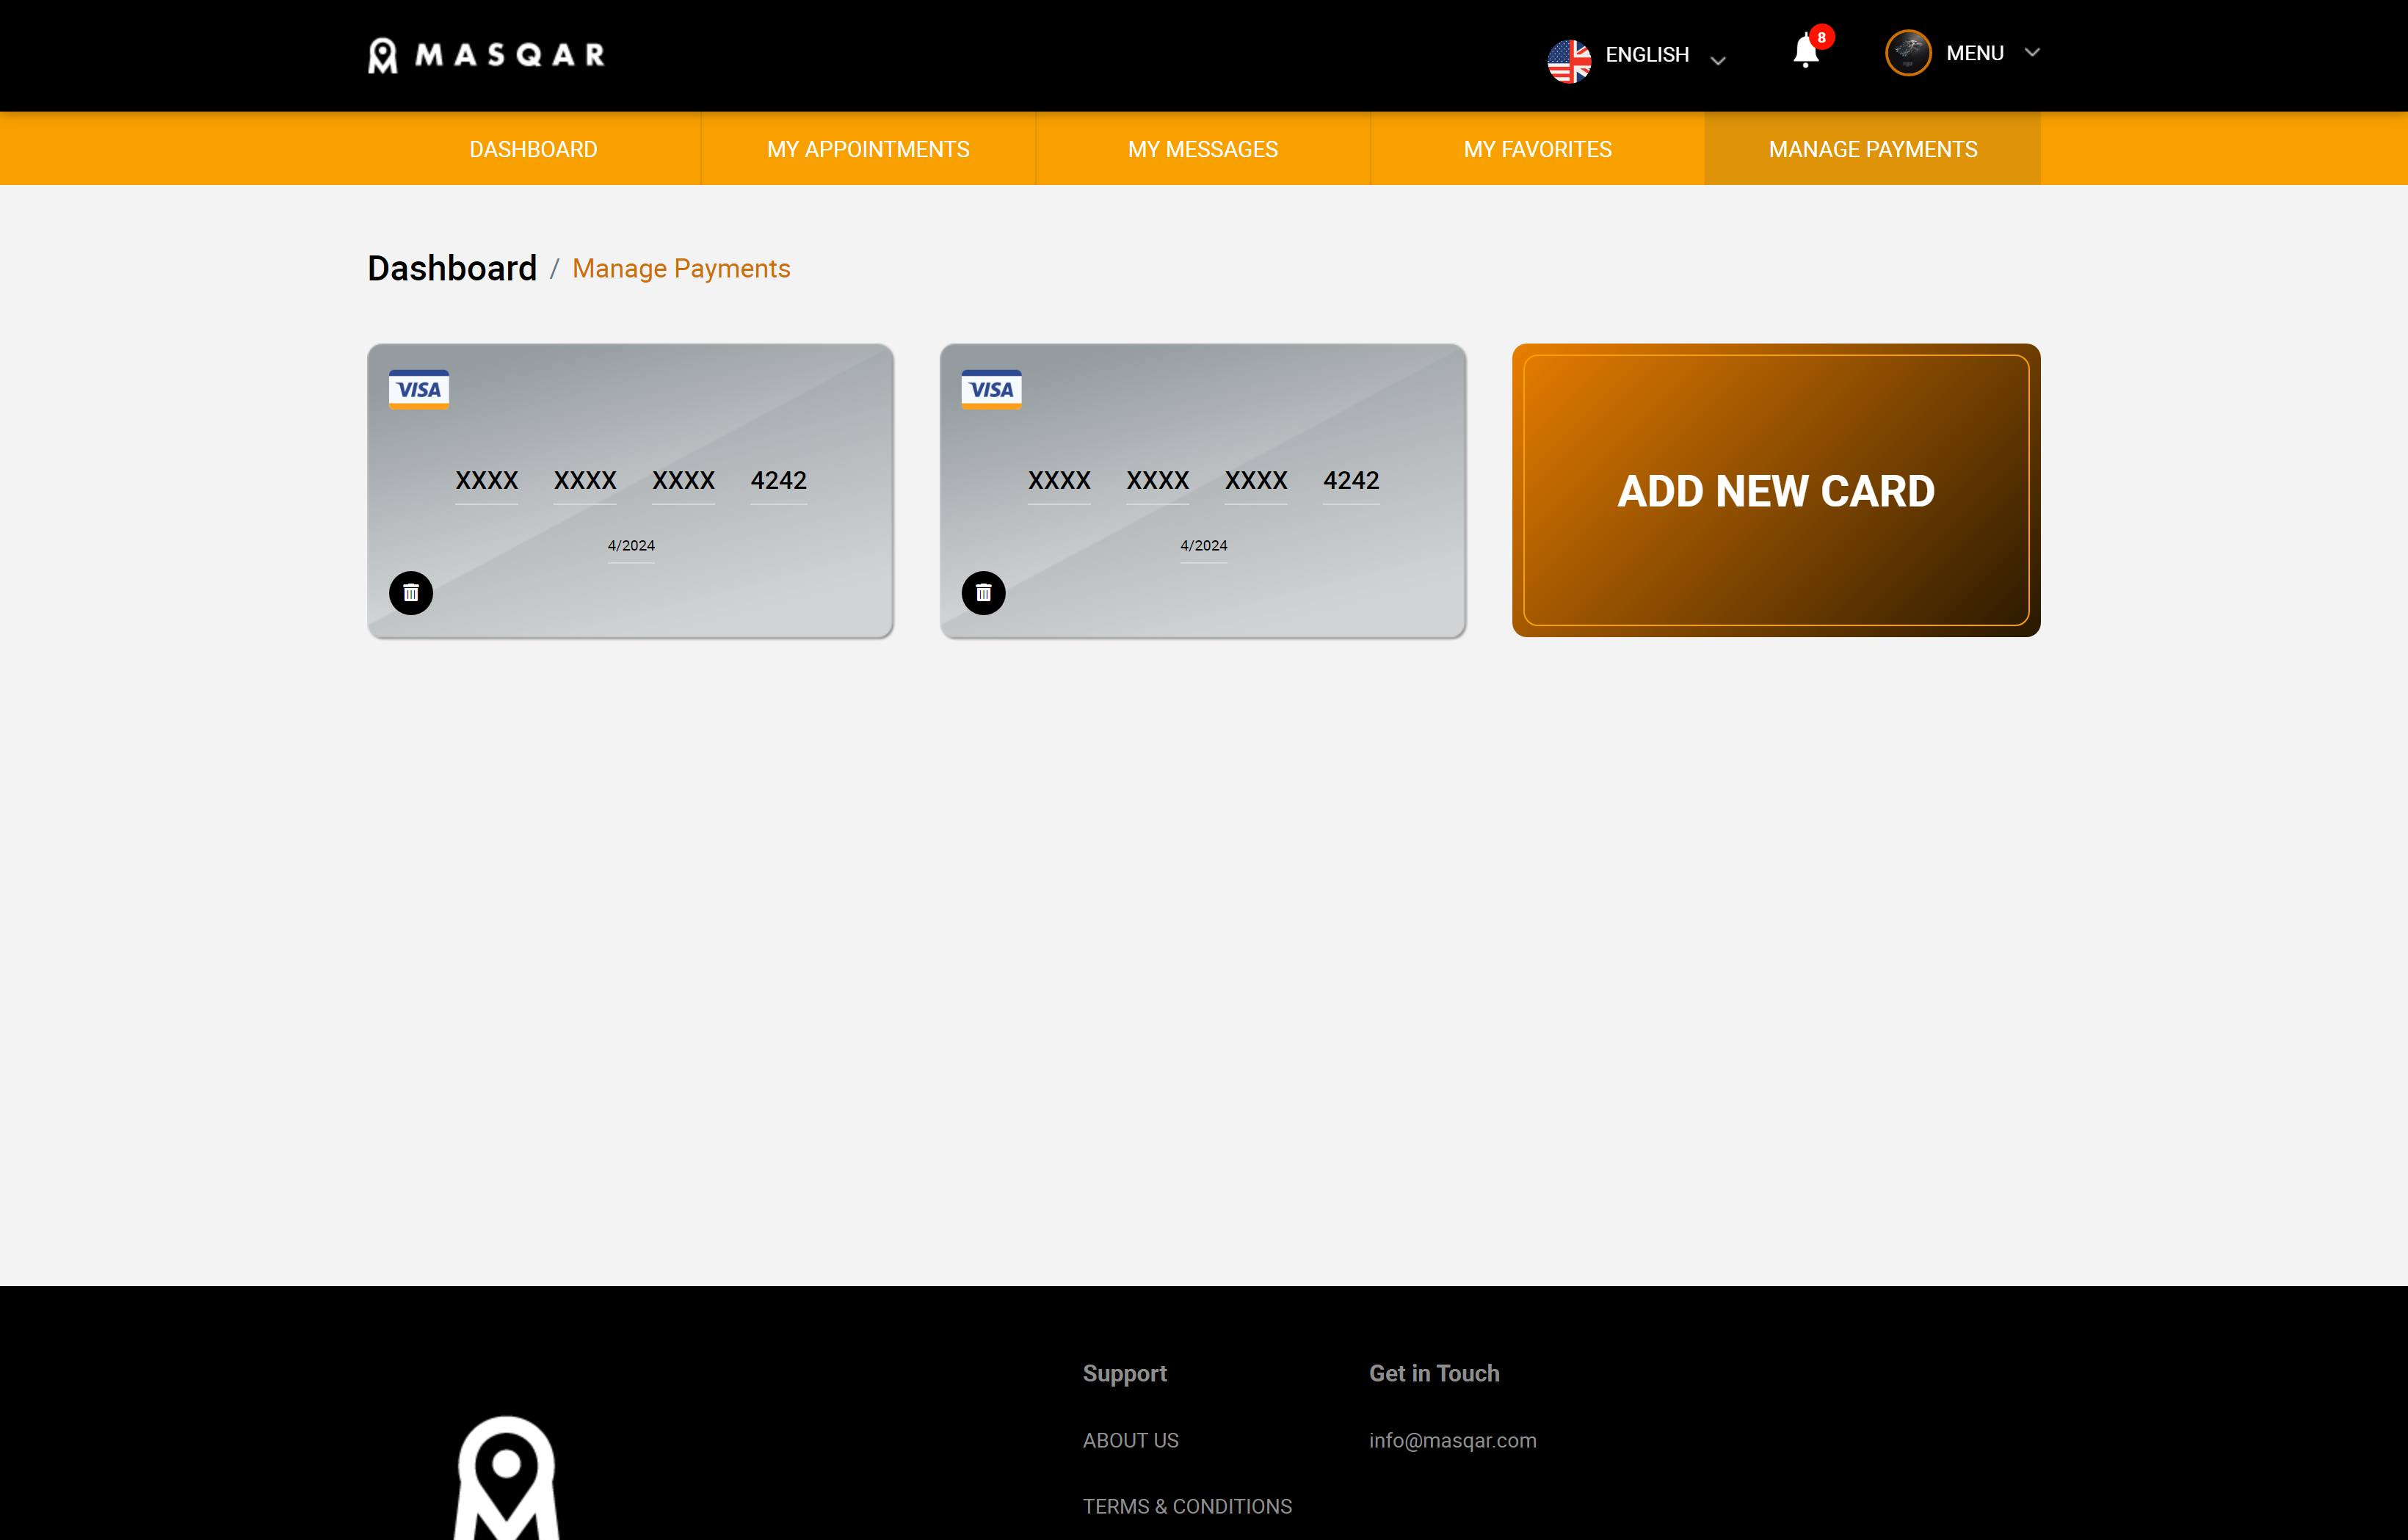Click the Manage Payments breadcrumb
This screenshot has height=1540, width=2408.
(681, 269)
